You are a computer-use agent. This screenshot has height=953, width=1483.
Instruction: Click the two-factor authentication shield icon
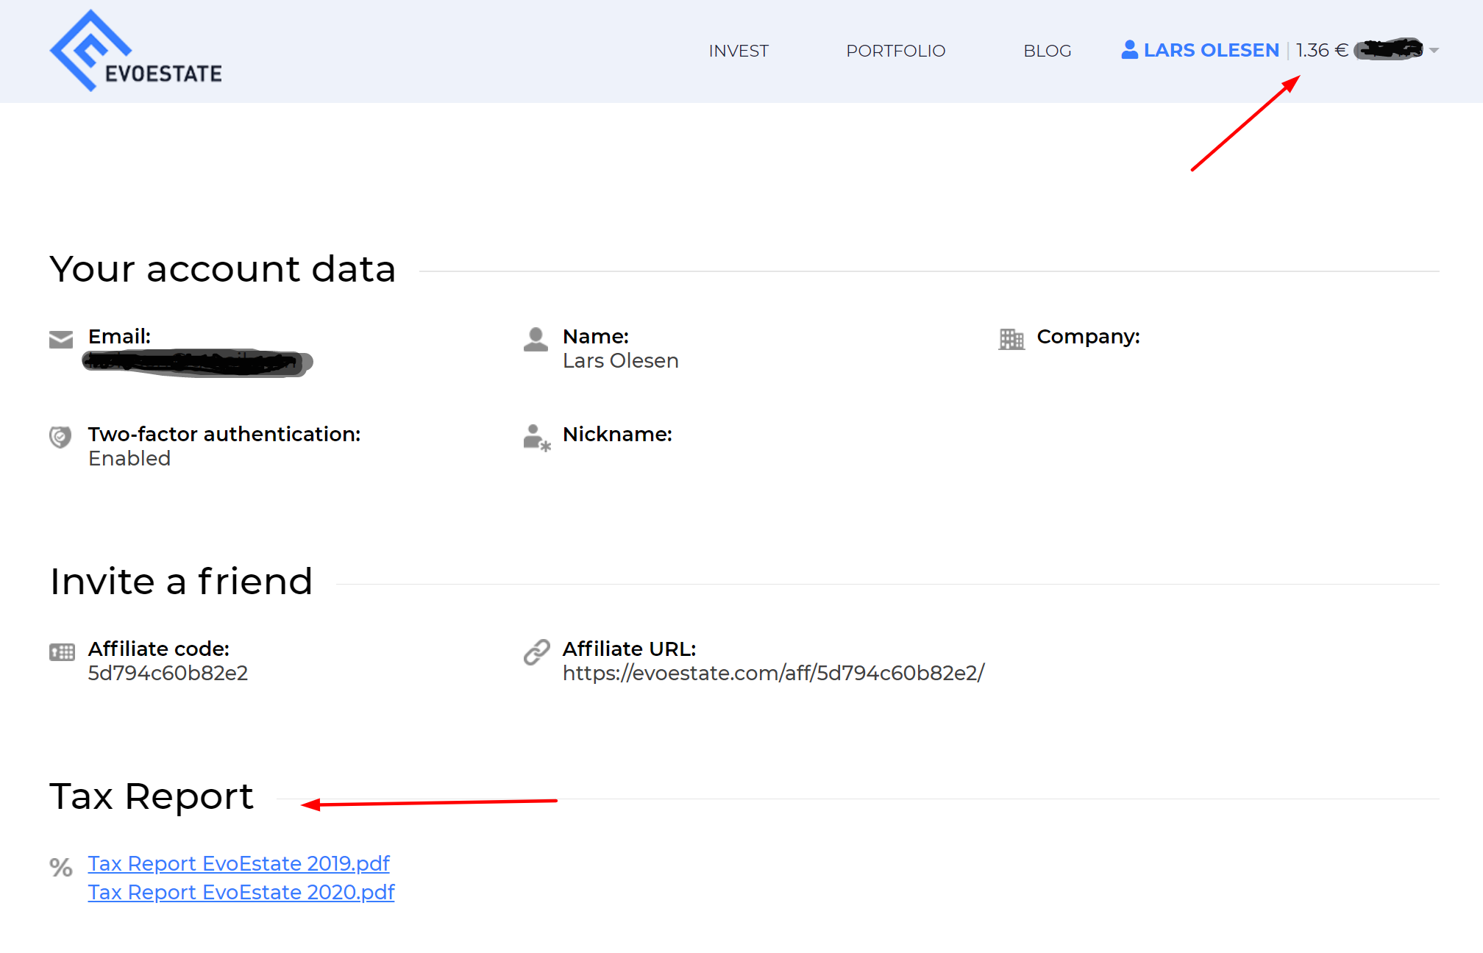pyautogui.click(x=60, y=437)
